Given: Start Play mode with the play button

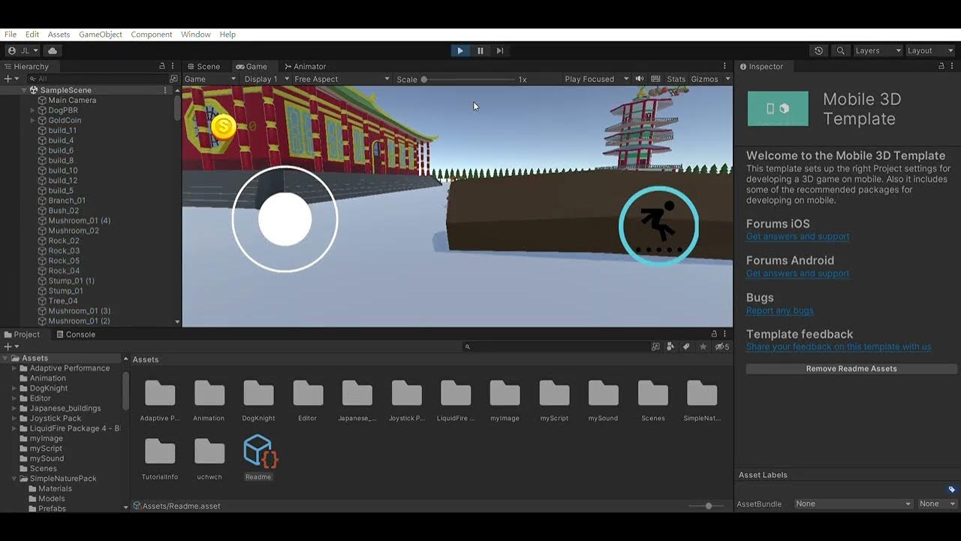Looking at the screenshot, I should point(460,50).
